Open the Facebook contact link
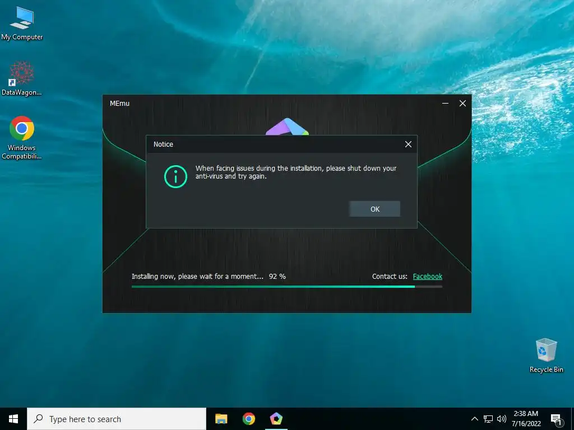Screen dimensions: 574x430 pyautogui.click(x=428, y=277)
